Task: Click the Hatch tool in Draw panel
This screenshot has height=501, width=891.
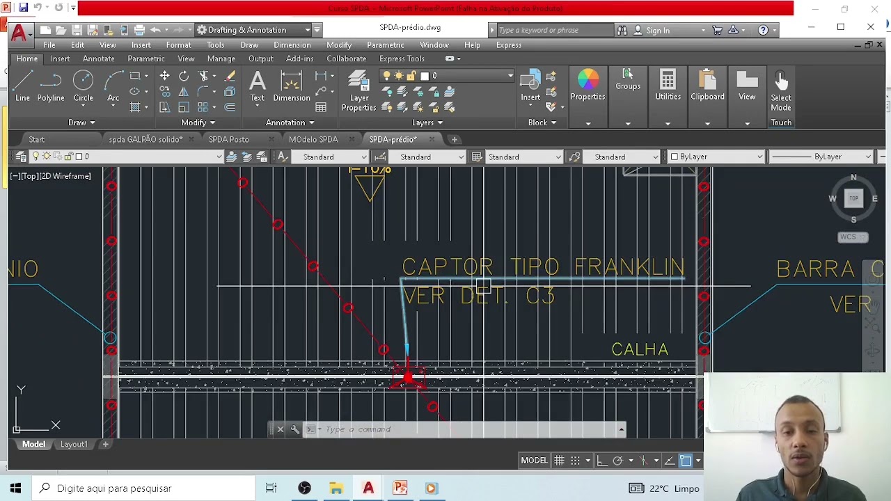Action: point(135,107)
